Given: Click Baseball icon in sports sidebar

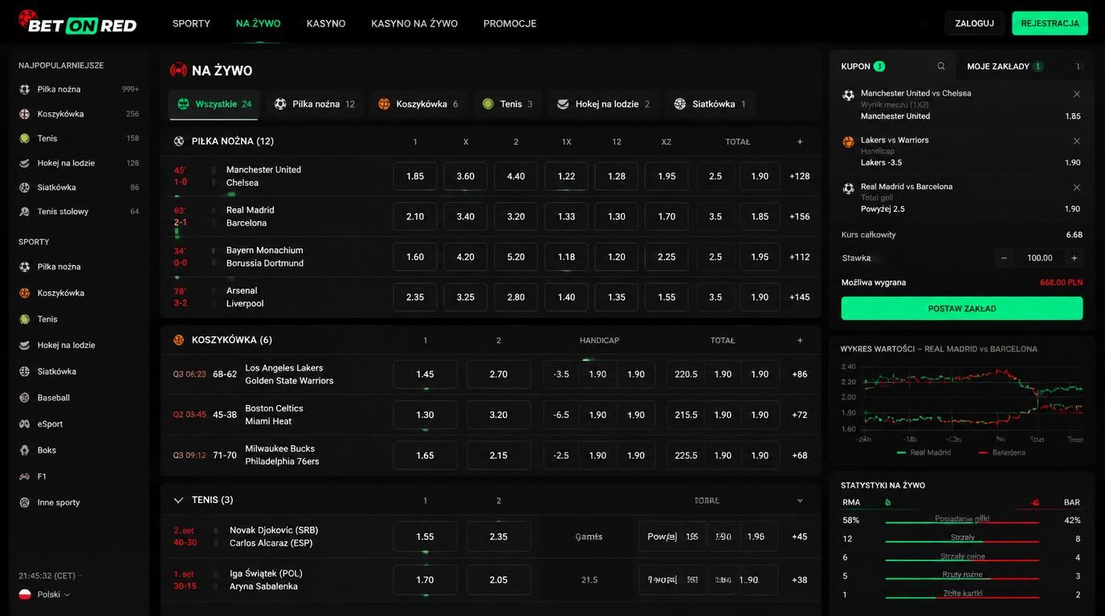Looking at the screenshot, I should (24, 398).
